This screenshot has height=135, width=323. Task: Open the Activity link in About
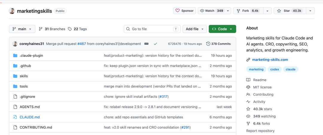(259, 102)
